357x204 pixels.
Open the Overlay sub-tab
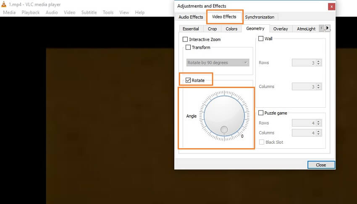281,29
